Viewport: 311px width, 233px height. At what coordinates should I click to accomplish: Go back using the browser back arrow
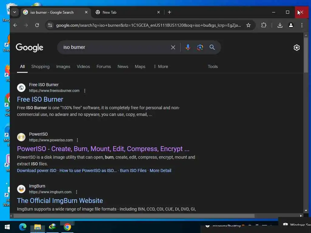click(x=15, y=25)
